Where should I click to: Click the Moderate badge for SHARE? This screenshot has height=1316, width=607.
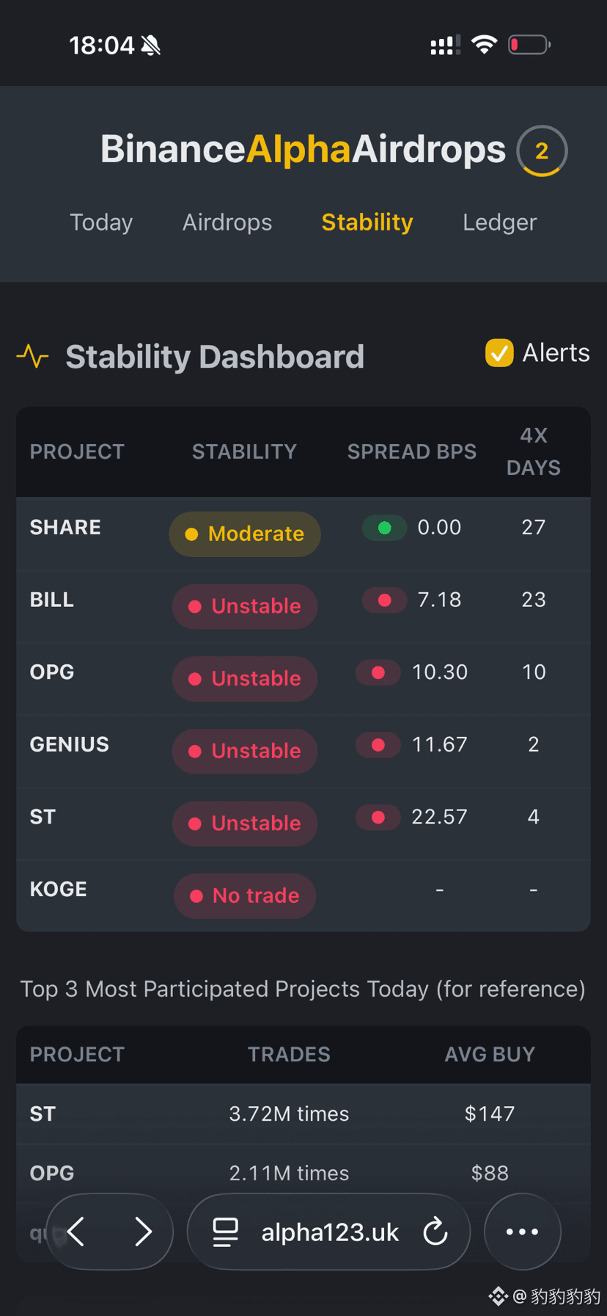[x=245, y=534]
